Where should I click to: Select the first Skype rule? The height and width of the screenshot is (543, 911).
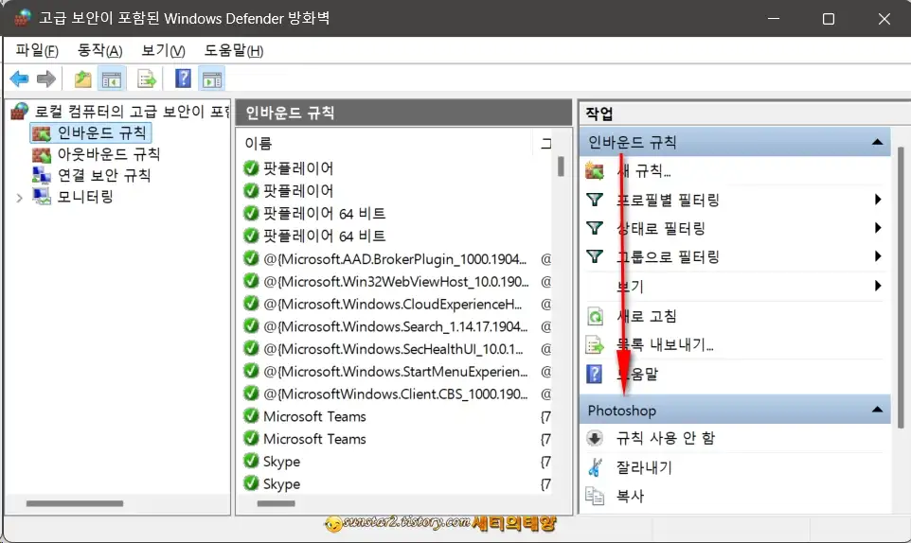[281, 462]
